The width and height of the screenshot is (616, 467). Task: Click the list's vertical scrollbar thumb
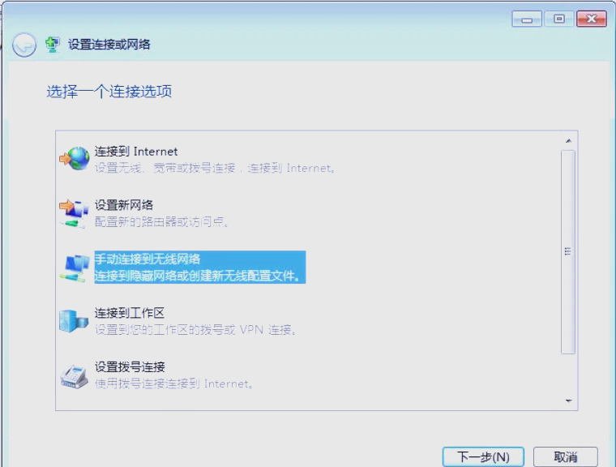568,252
